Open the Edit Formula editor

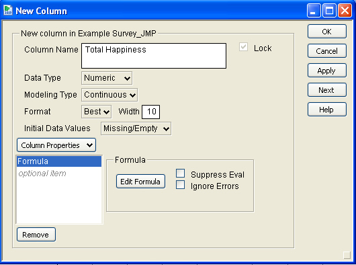click(140, 182)
